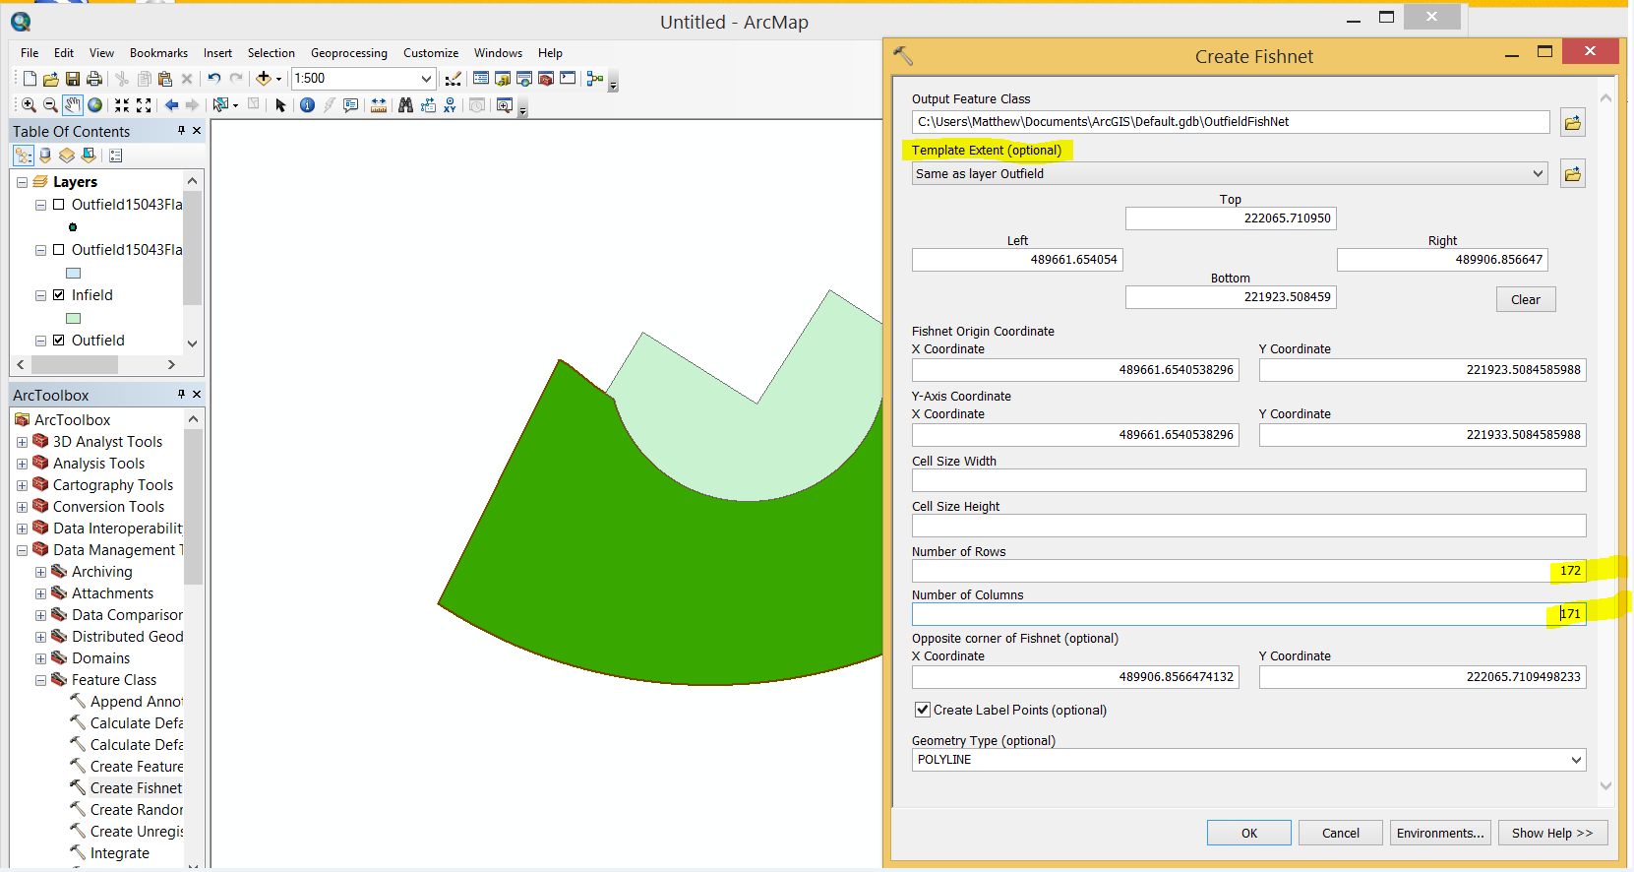This screenshot has width=1634, height=872.
Task: Create a new map document
Action: (x=30, y=79)
